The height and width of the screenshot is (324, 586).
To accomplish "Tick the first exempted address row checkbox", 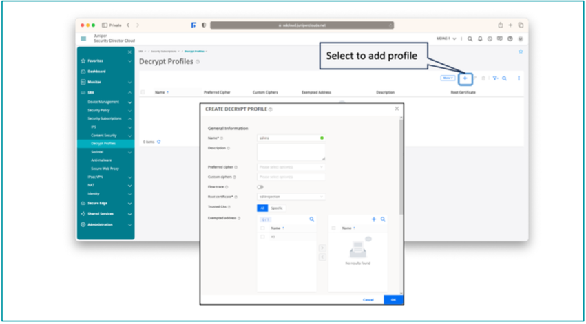I will [262, 237].
